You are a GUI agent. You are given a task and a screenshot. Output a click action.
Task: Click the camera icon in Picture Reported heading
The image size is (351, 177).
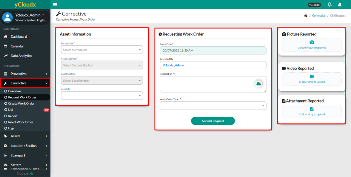coord(284,34)
